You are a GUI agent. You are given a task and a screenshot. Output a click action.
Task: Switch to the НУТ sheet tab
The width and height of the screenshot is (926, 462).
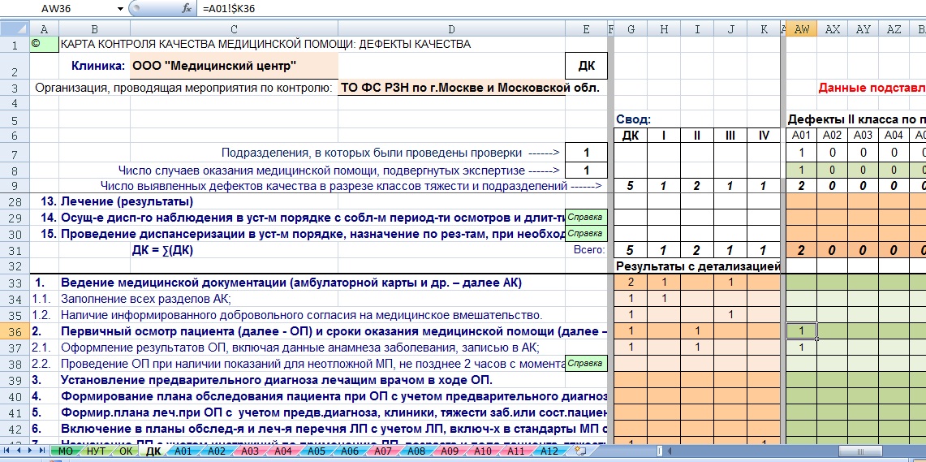click(96, 451)
